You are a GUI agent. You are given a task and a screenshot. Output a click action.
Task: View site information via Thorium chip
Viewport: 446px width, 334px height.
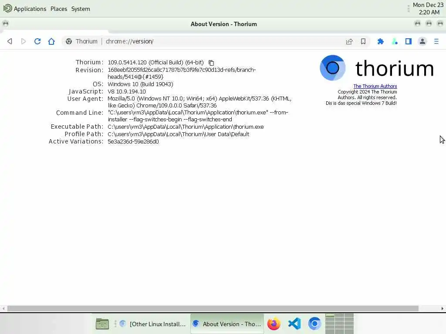coord(81,41)
